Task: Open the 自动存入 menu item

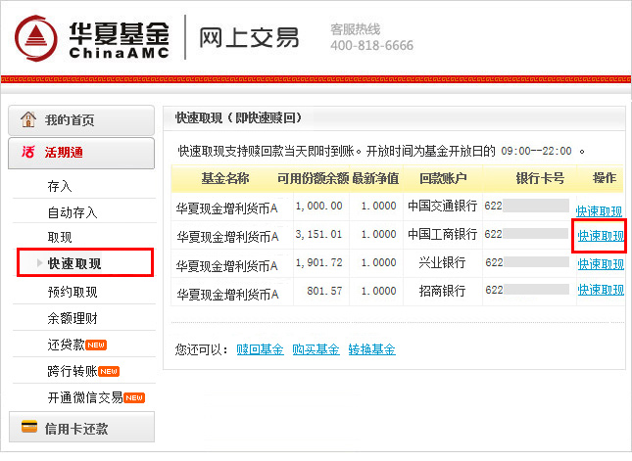Action: 73,212
